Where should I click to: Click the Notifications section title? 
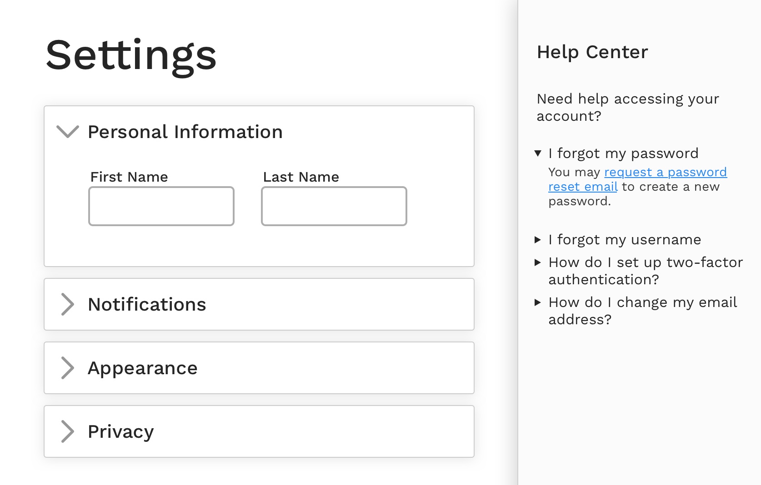click(x=147, y=304)
